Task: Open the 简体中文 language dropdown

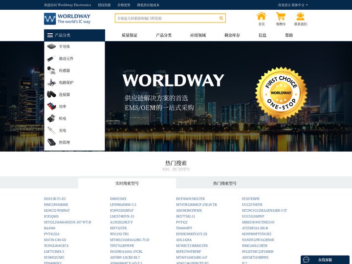Action: [x=300, y=5]
